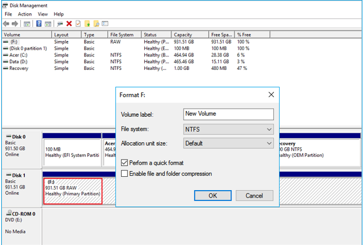Click the Disk 1 drive icon
363x245 pixels.
(x=9, y=175)
